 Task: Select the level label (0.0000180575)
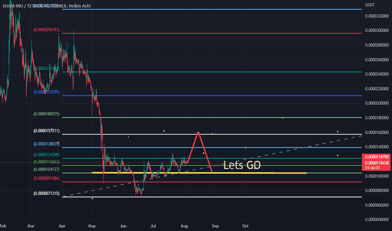click(x=47, y=114)
